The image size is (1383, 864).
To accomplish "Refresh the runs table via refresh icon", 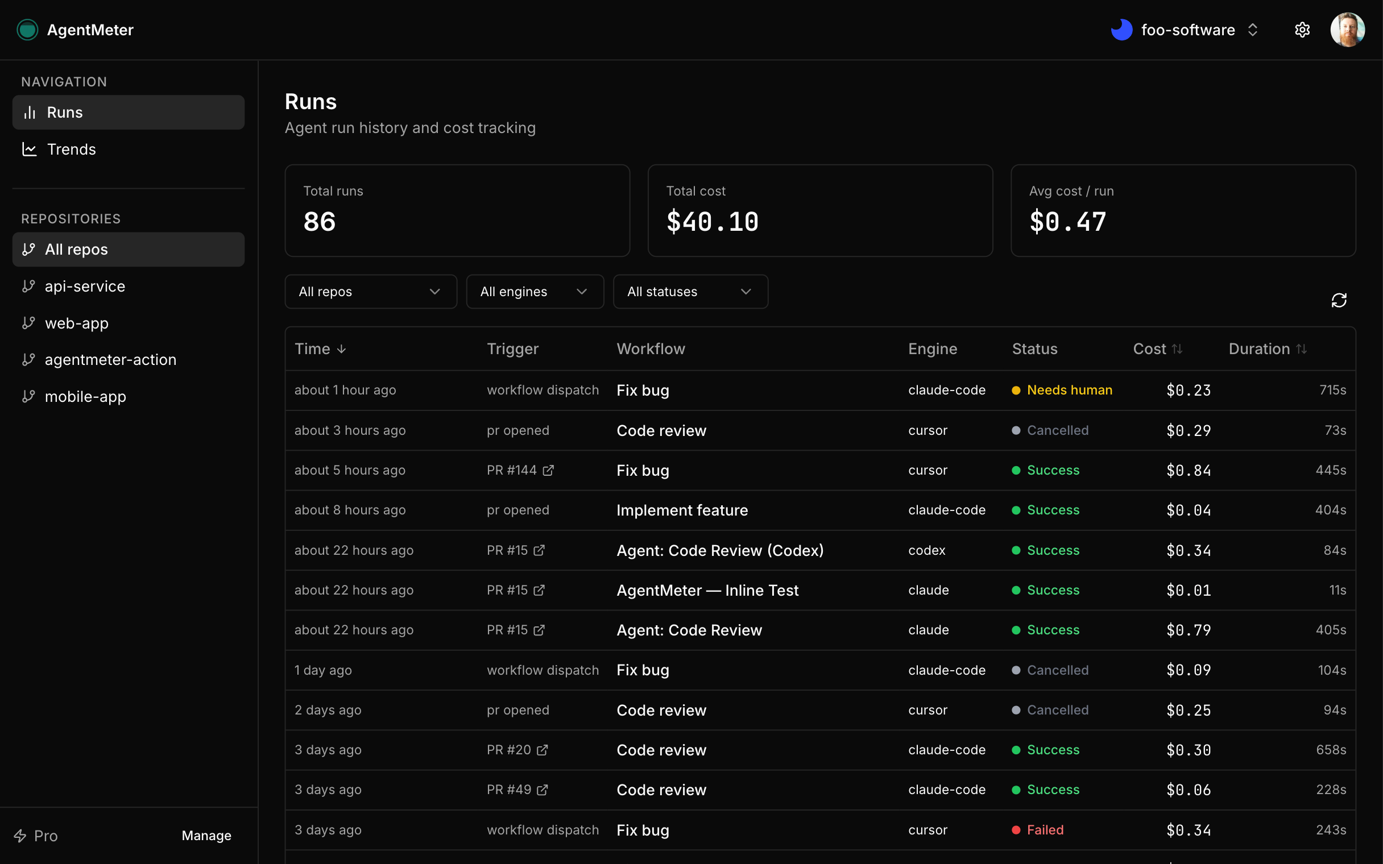I will pos(1341,300).
